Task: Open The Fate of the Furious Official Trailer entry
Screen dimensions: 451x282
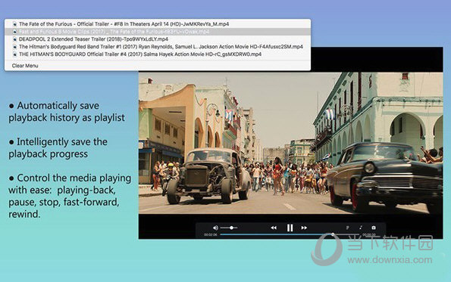Action: (158, 24)
